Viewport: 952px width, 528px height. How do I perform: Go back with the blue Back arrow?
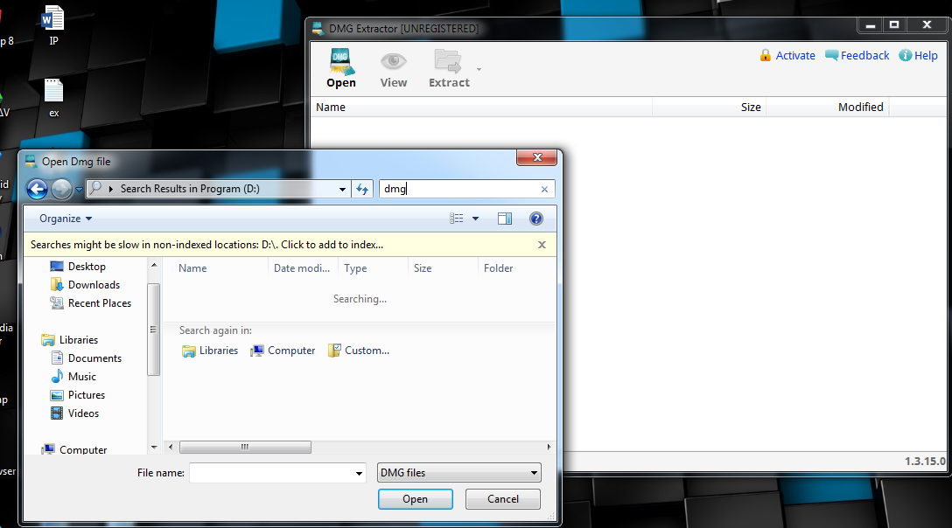click(37, 190)
